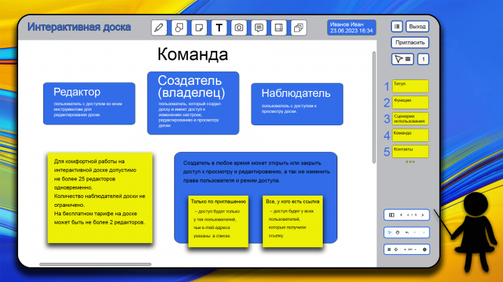The height and width of the screenshot is (282, 503).
Task: Open the map icon in bottom panel
Action: [389, 249]
